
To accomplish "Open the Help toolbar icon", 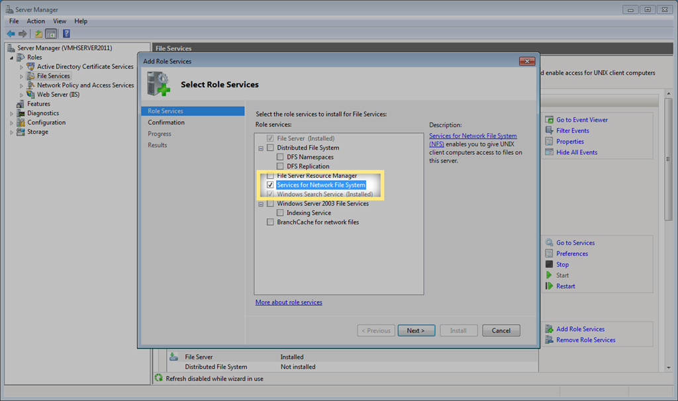I will tap(66, 34).
